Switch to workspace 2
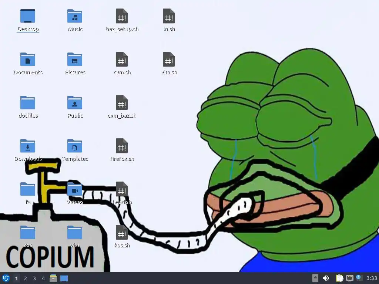 click(x=26, y=278)
